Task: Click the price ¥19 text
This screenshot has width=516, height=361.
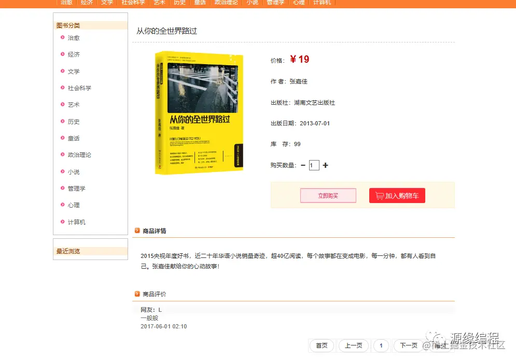Action: point(299,59)
